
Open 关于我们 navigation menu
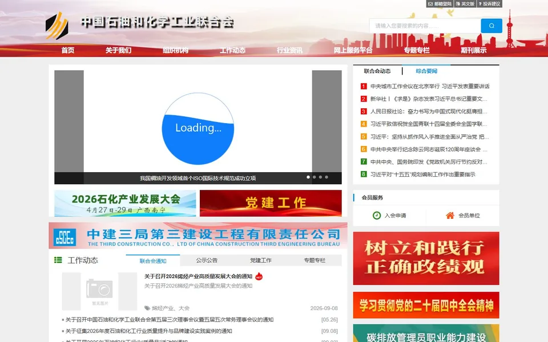click(119, 50)
